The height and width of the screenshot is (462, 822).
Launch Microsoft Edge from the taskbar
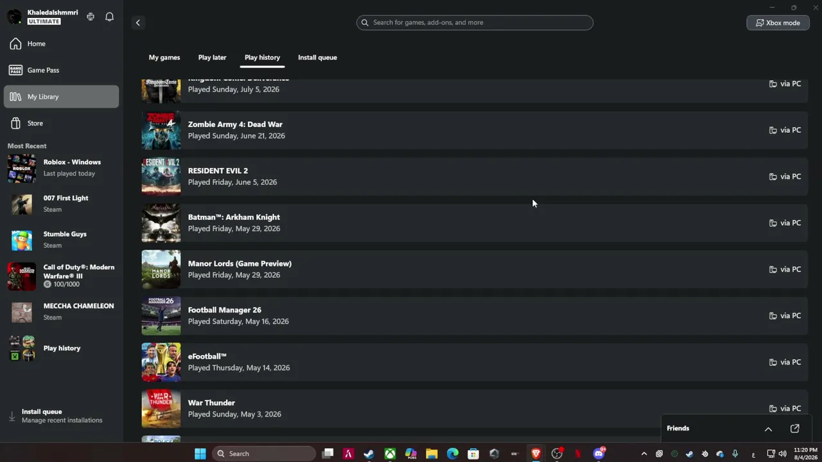[453, 454]
